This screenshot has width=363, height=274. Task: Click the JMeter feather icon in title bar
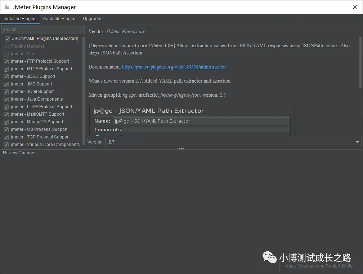[7, 7]
